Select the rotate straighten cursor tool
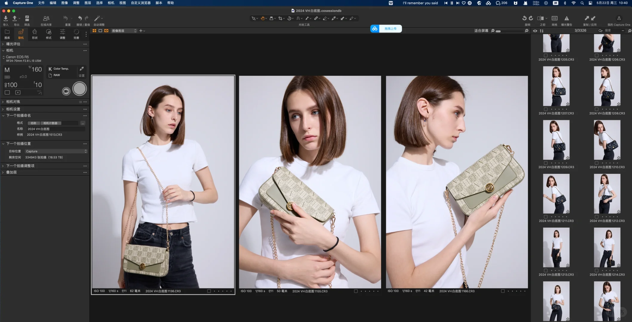This screenshot has width=632, height=322. tap(289, 18)
